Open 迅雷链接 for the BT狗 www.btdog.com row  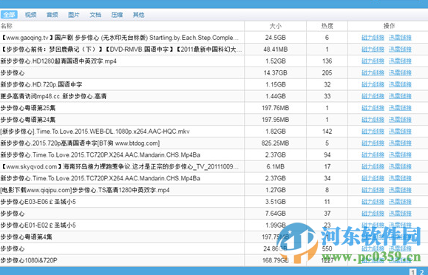(x=400, y=143)
